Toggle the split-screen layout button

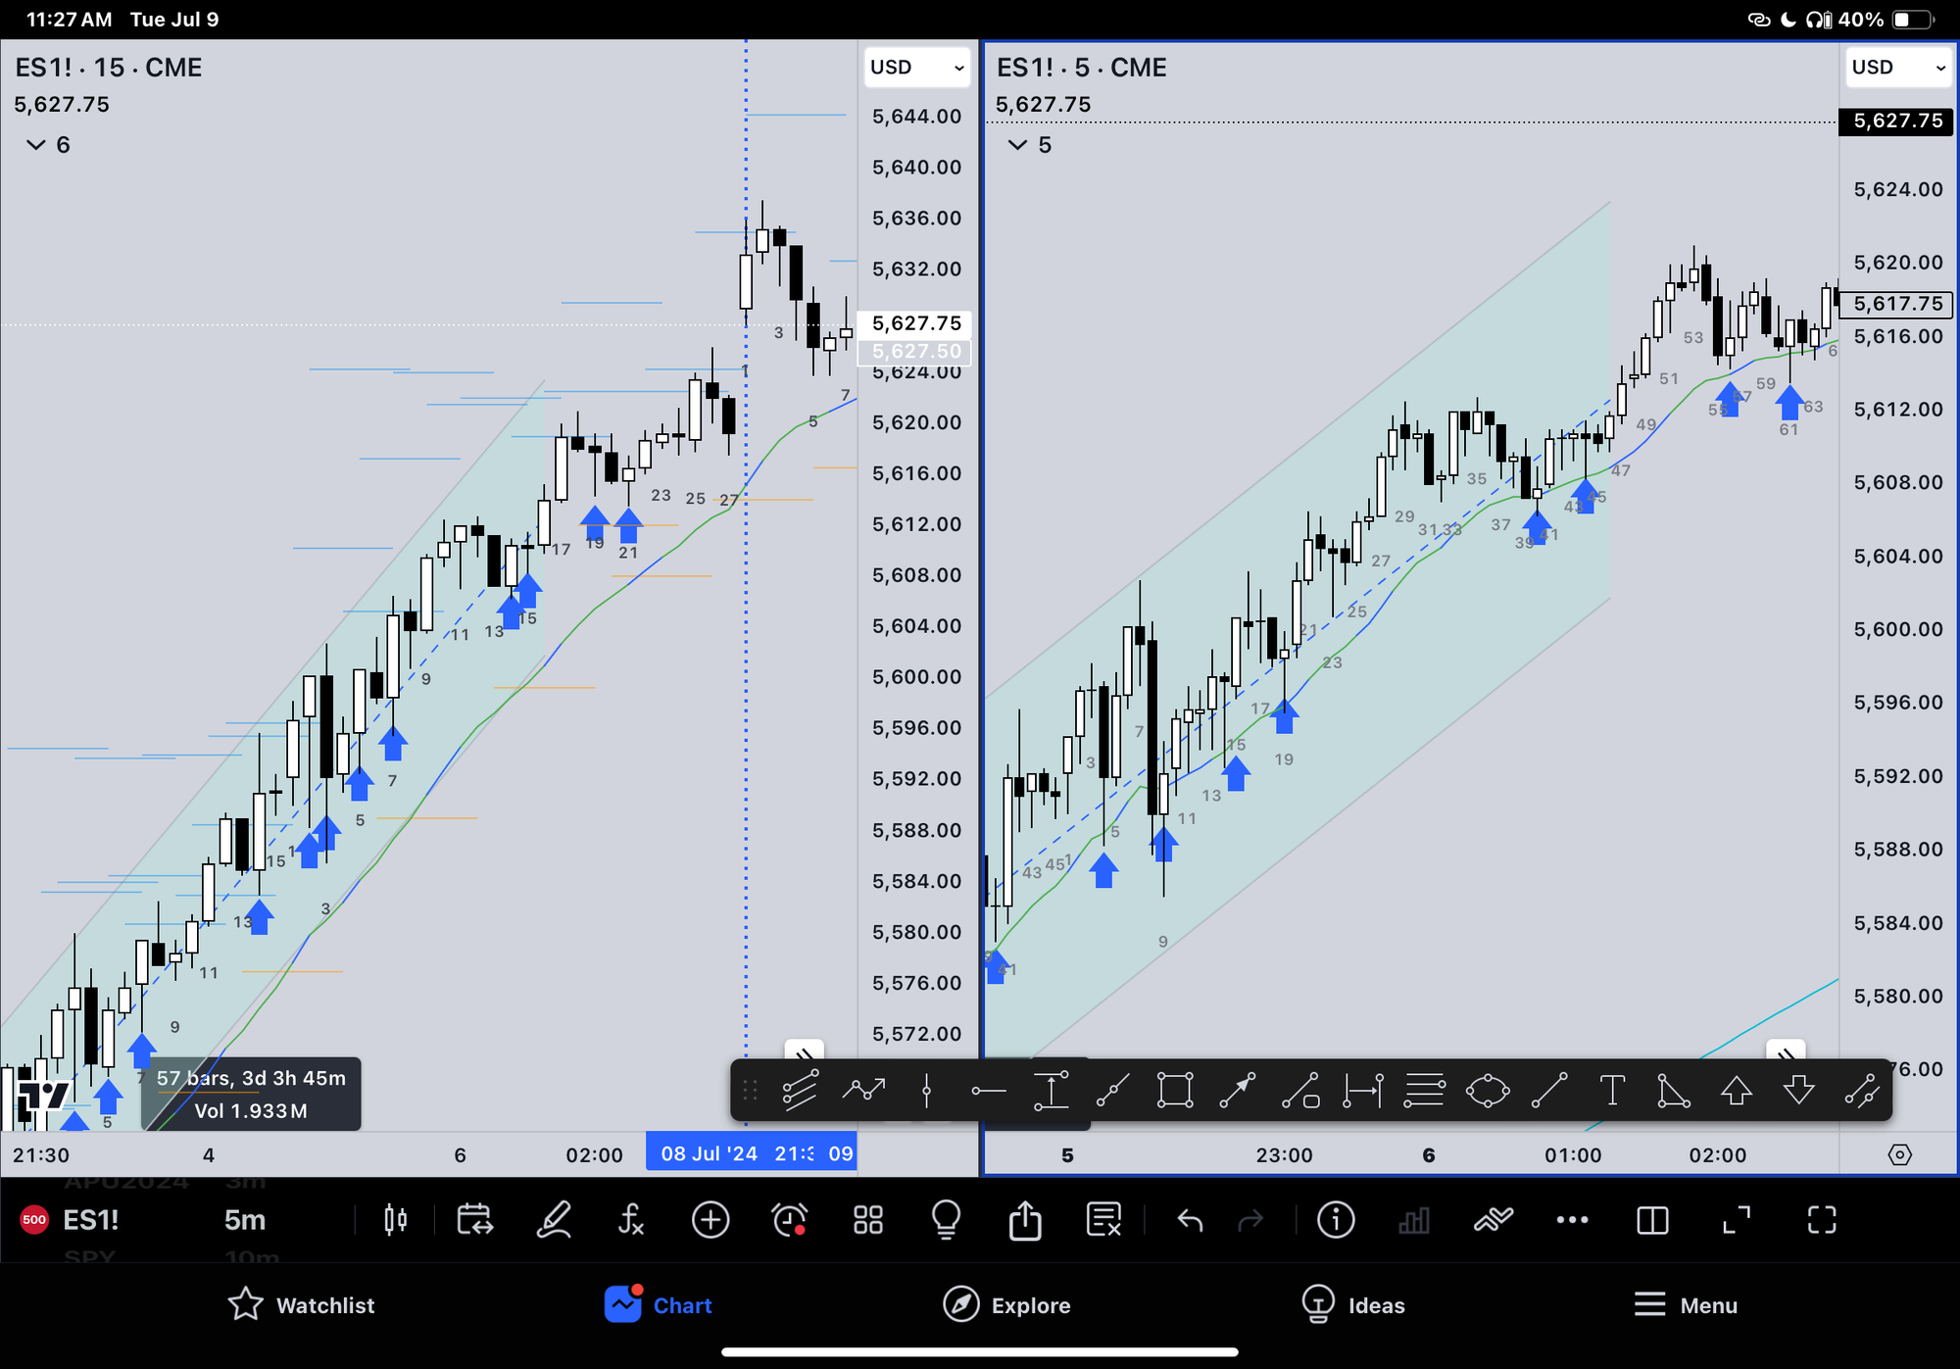tap(1652, 1220)
